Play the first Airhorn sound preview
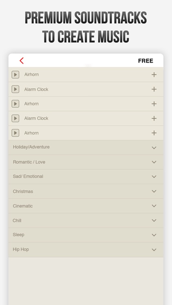 [x=15, y=74]
